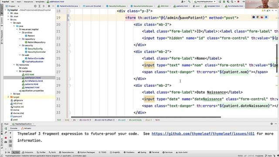Open the Dependencies tool window
Screen dimensions: 279x157
click(66, 152)
